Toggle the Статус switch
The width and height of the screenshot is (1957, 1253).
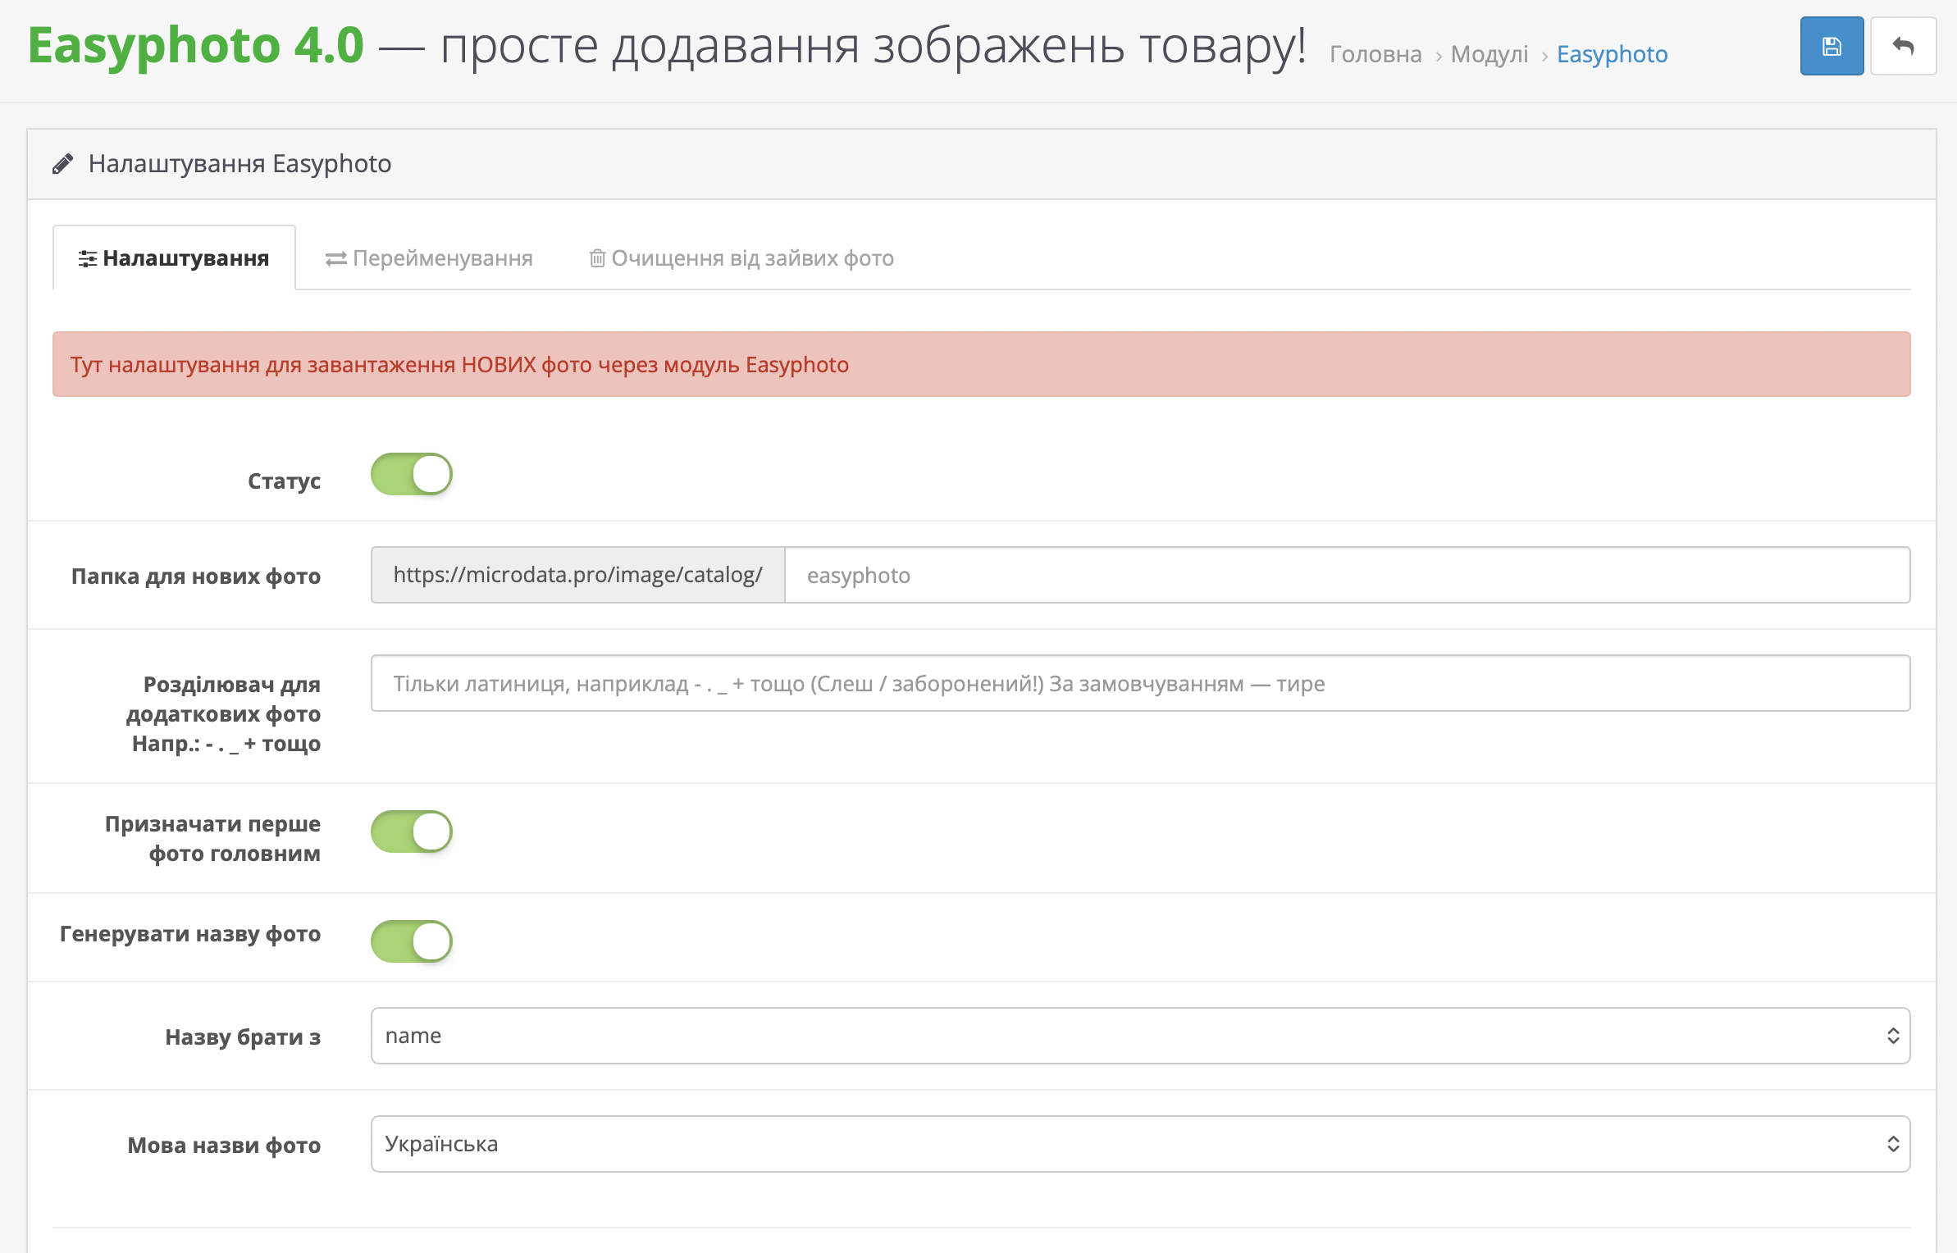point(412,474)
